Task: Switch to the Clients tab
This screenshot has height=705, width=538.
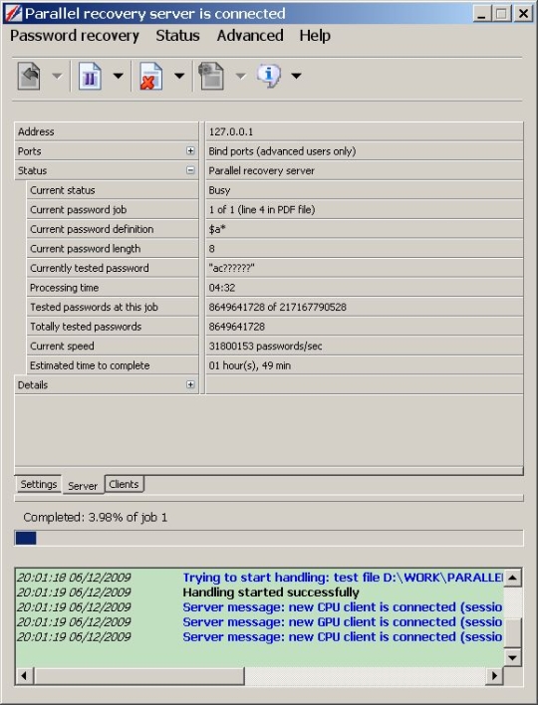Action: [124, 484]
